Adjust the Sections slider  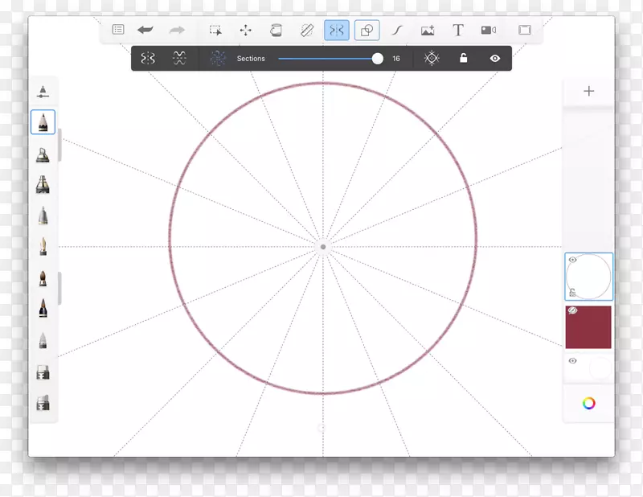pyautogui.click(x=330, y=59)
